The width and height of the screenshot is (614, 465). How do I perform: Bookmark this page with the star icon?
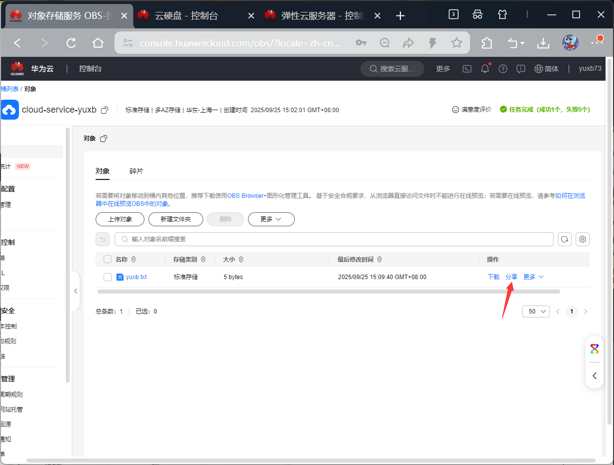pos(457,43)
